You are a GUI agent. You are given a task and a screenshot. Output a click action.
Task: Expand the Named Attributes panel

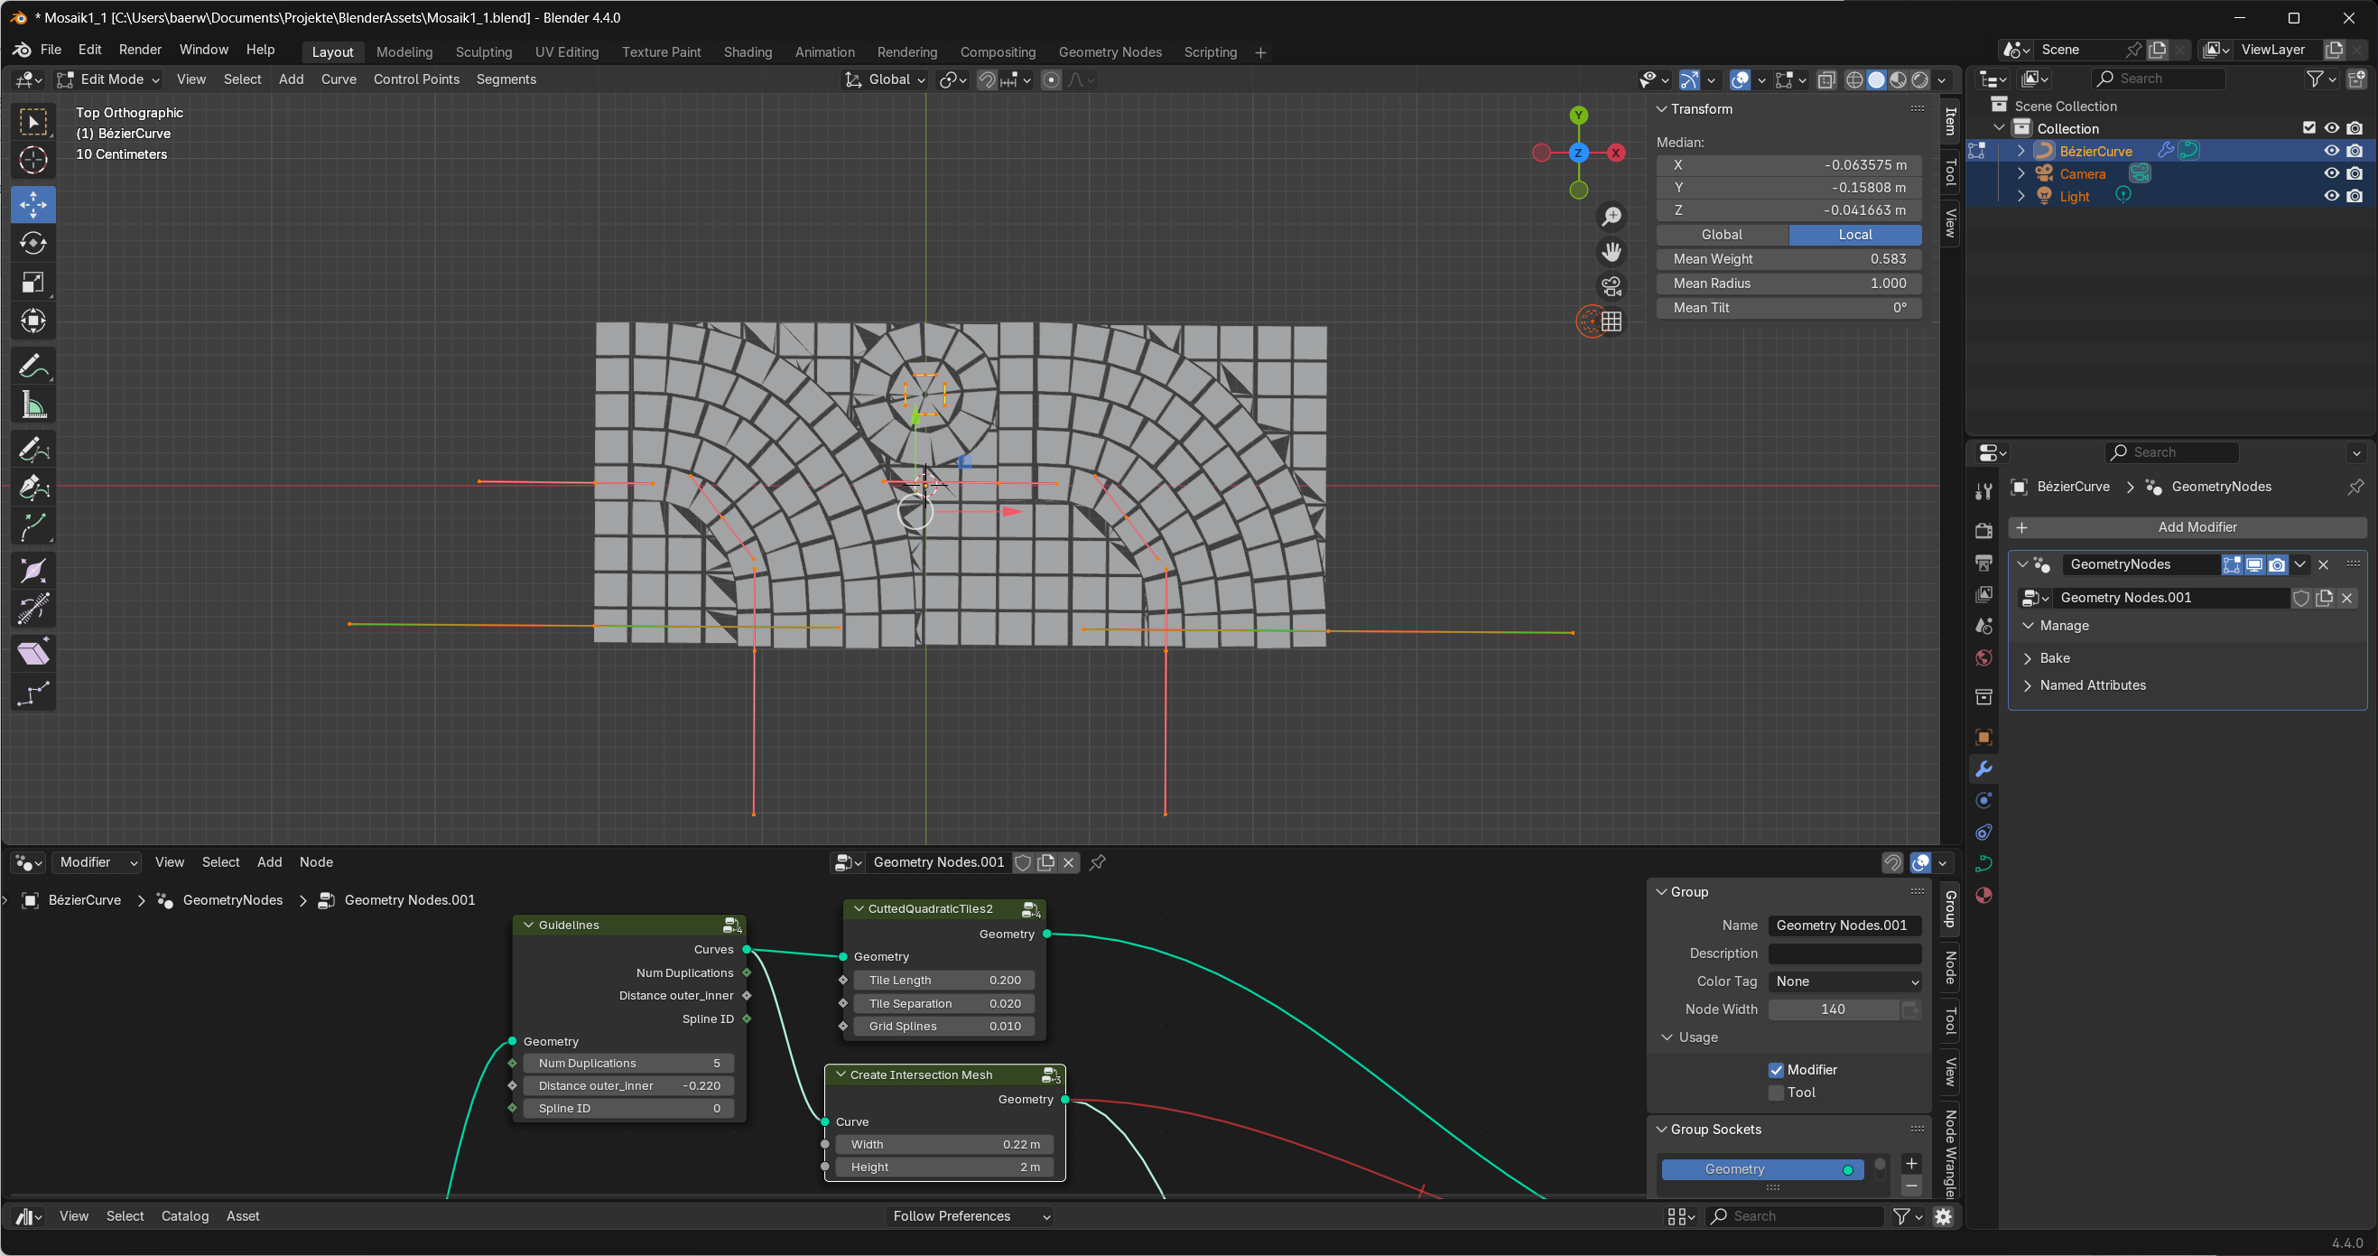2093,685
